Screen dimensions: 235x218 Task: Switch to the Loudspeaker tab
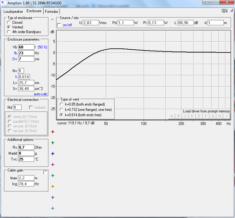coord(13,12)
